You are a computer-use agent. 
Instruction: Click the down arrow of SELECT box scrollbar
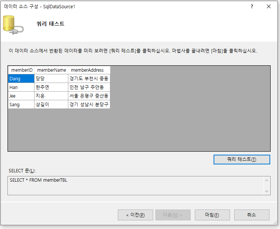point(266,191)
